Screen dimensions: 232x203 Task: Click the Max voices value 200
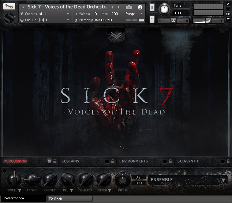[x=115, y=14]
